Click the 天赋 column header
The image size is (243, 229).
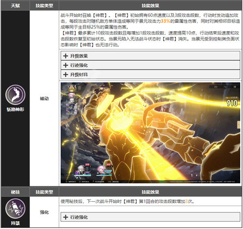click(15, 6)
